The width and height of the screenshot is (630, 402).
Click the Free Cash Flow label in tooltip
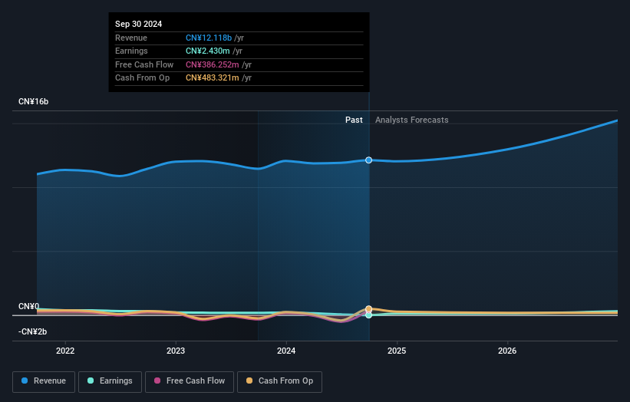[x=144, y=64]
